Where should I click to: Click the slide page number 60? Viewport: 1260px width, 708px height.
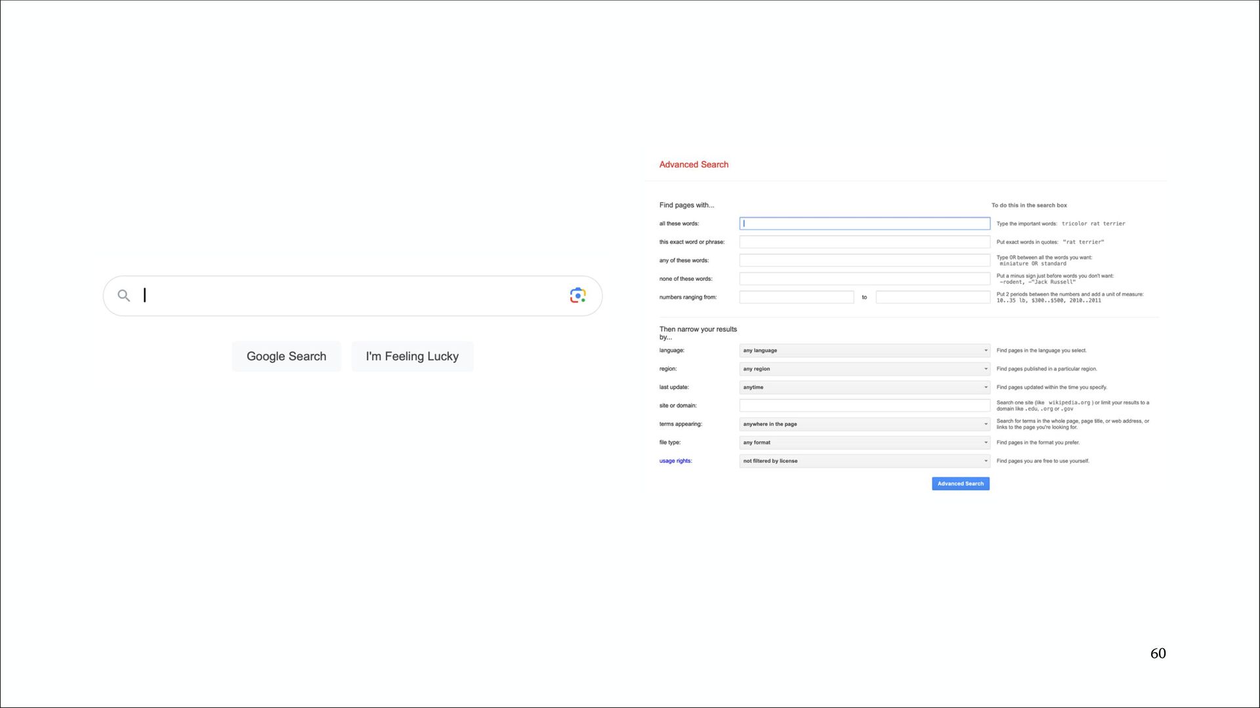coord(1158,654)
